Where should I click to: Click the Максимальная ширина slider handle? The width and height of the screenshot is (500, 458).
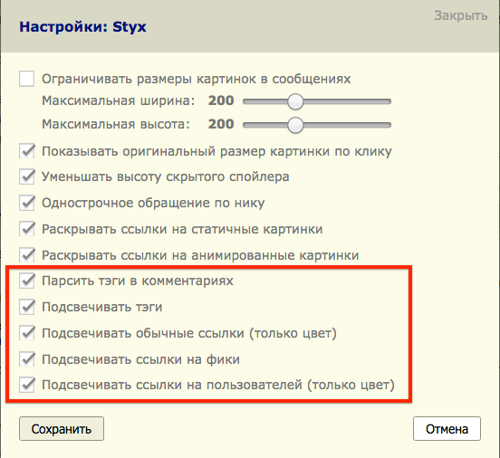tap(295, 101)
